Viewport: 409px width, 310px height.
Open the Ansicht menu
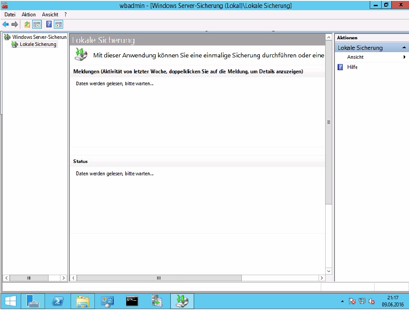(50, 15)
